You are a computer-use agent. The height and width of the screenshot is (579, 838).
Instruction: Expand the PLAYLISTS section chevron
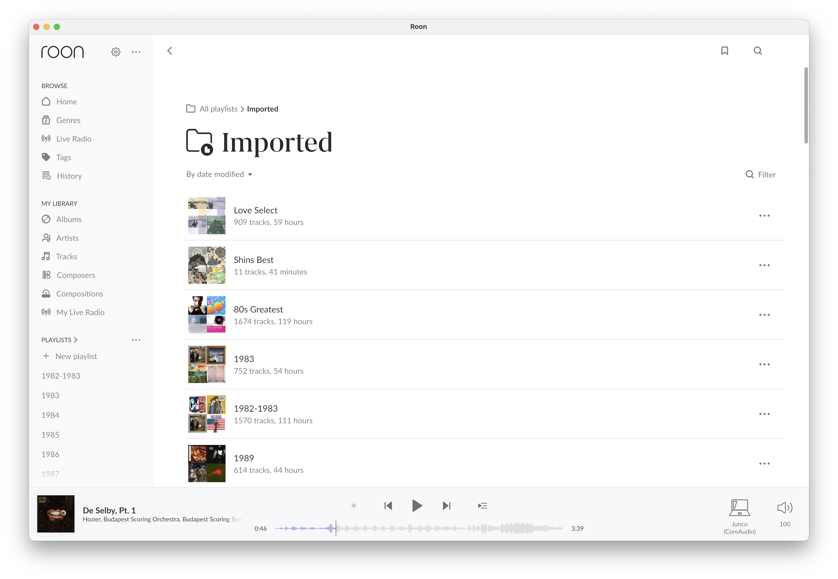[x=76, y=340]
